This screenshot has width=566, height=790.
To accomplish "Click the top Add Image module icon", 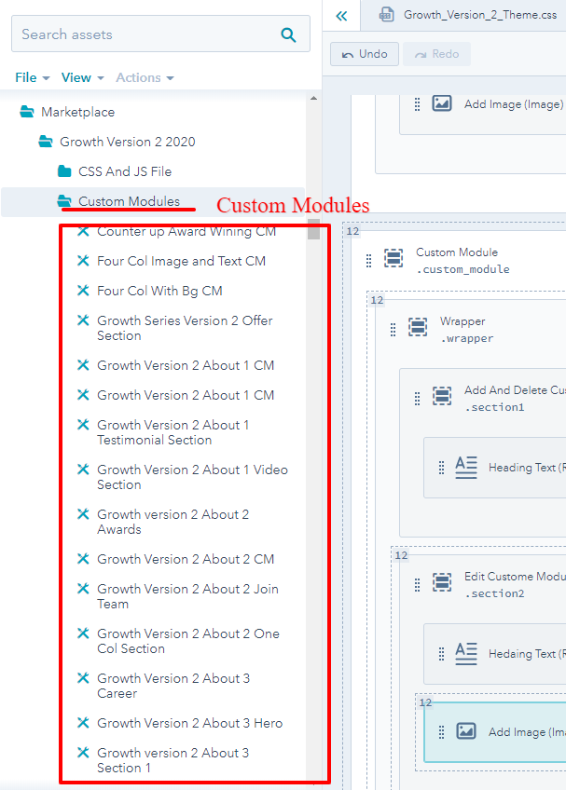I will pos(442,103).
